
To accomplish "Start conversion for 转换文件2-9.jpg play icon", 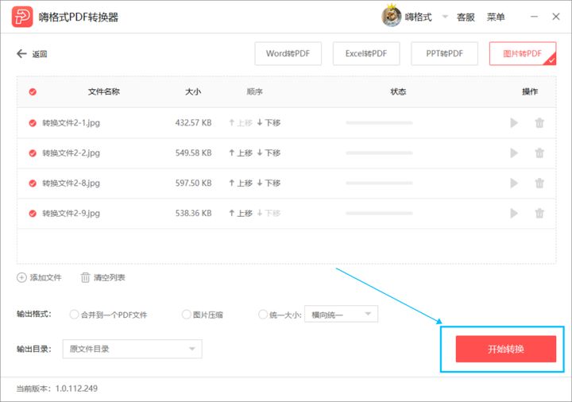I will (x=514, y=213).
